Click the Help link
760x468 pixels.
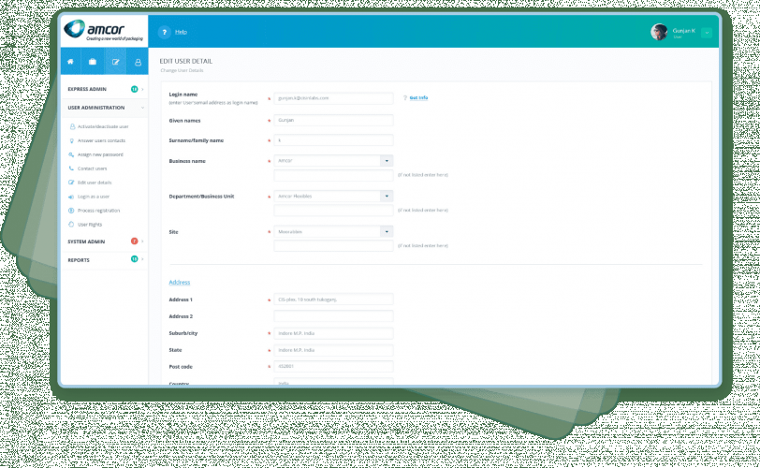(x=181, y=32)
